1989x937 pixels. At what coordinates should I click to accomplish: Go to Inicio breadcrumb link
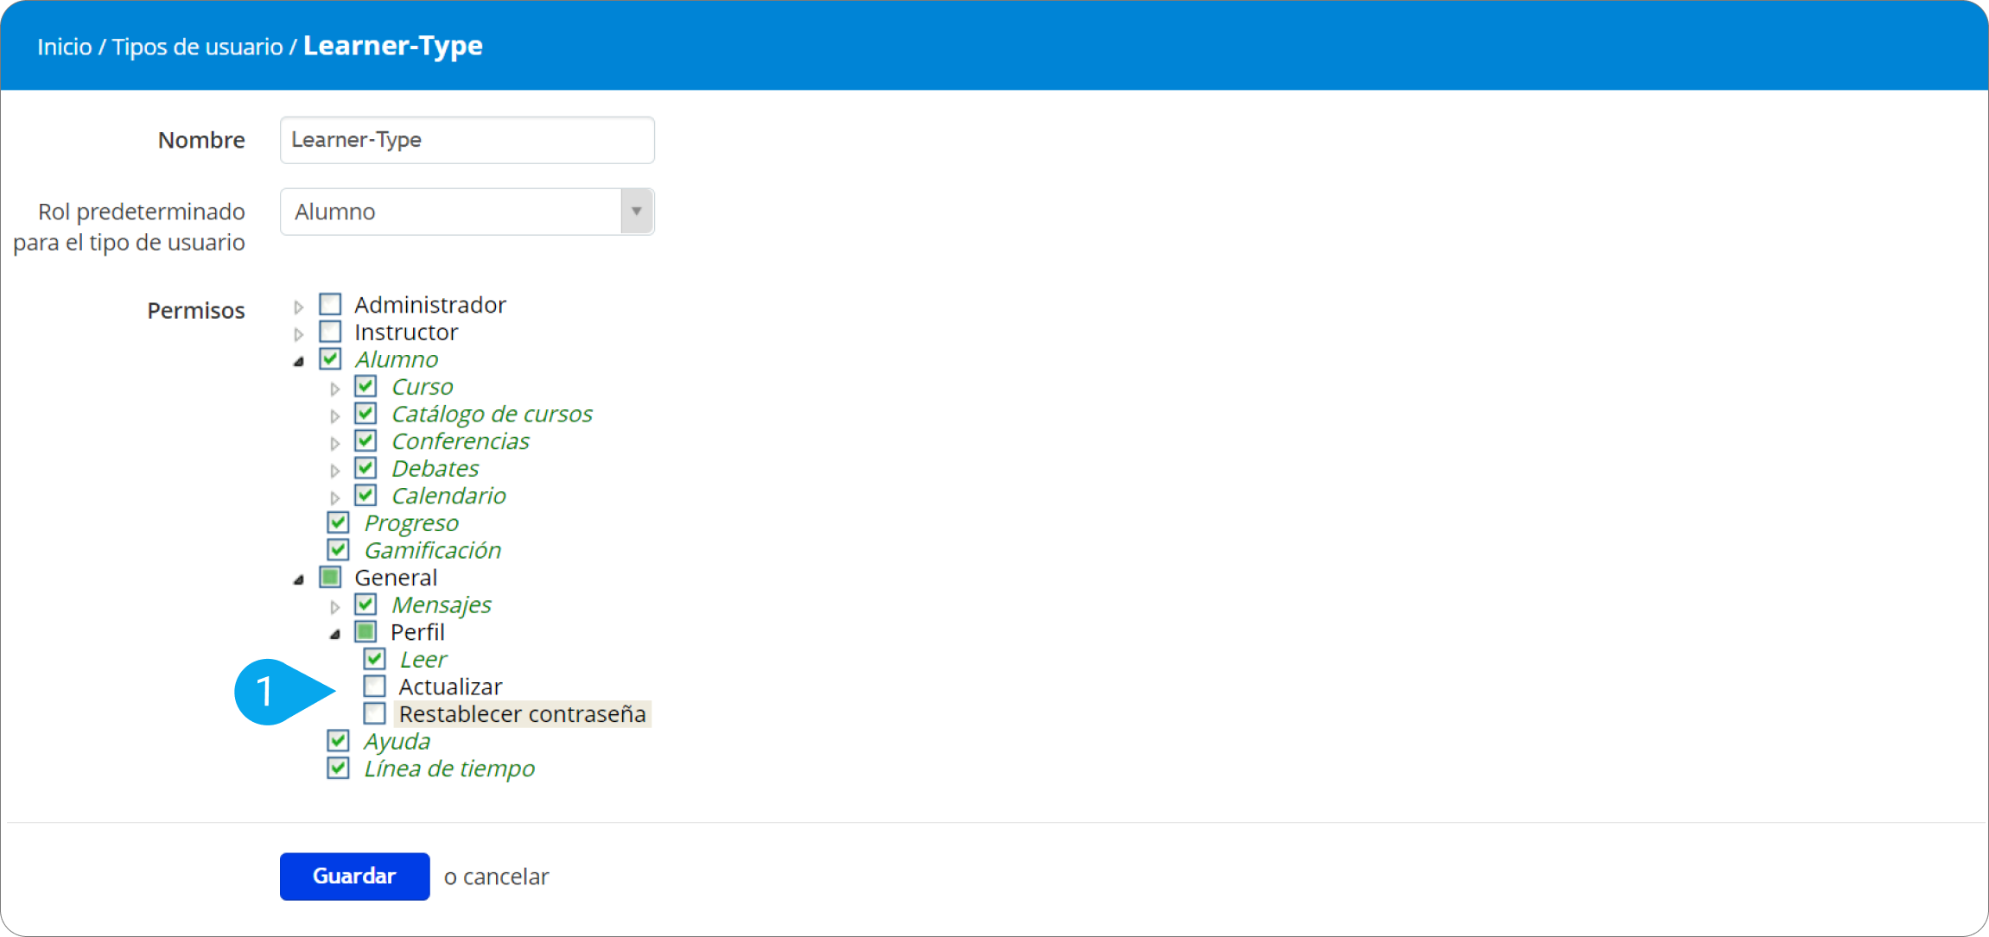coord(64,47)
